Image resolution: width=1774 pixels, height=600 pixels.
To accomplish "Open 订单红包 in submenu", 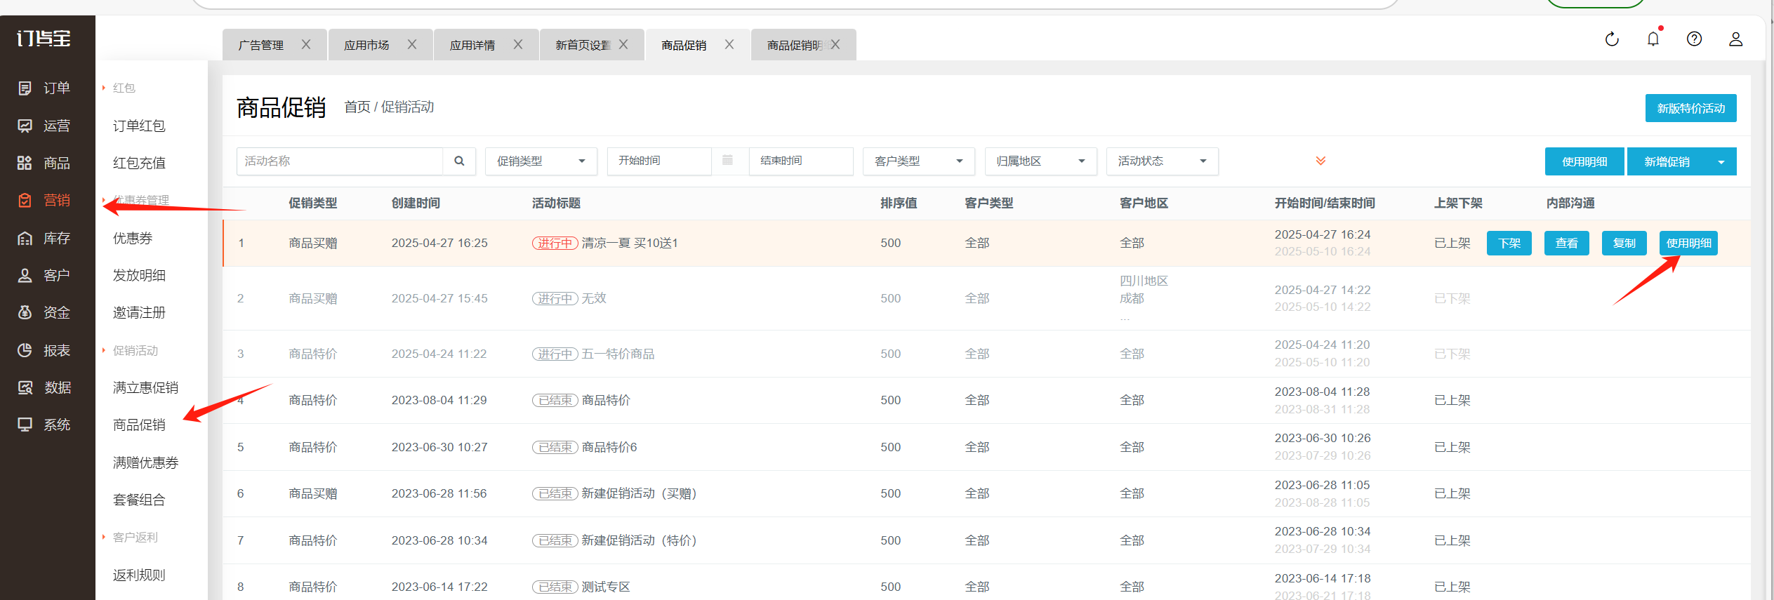I will pos(139,126).
